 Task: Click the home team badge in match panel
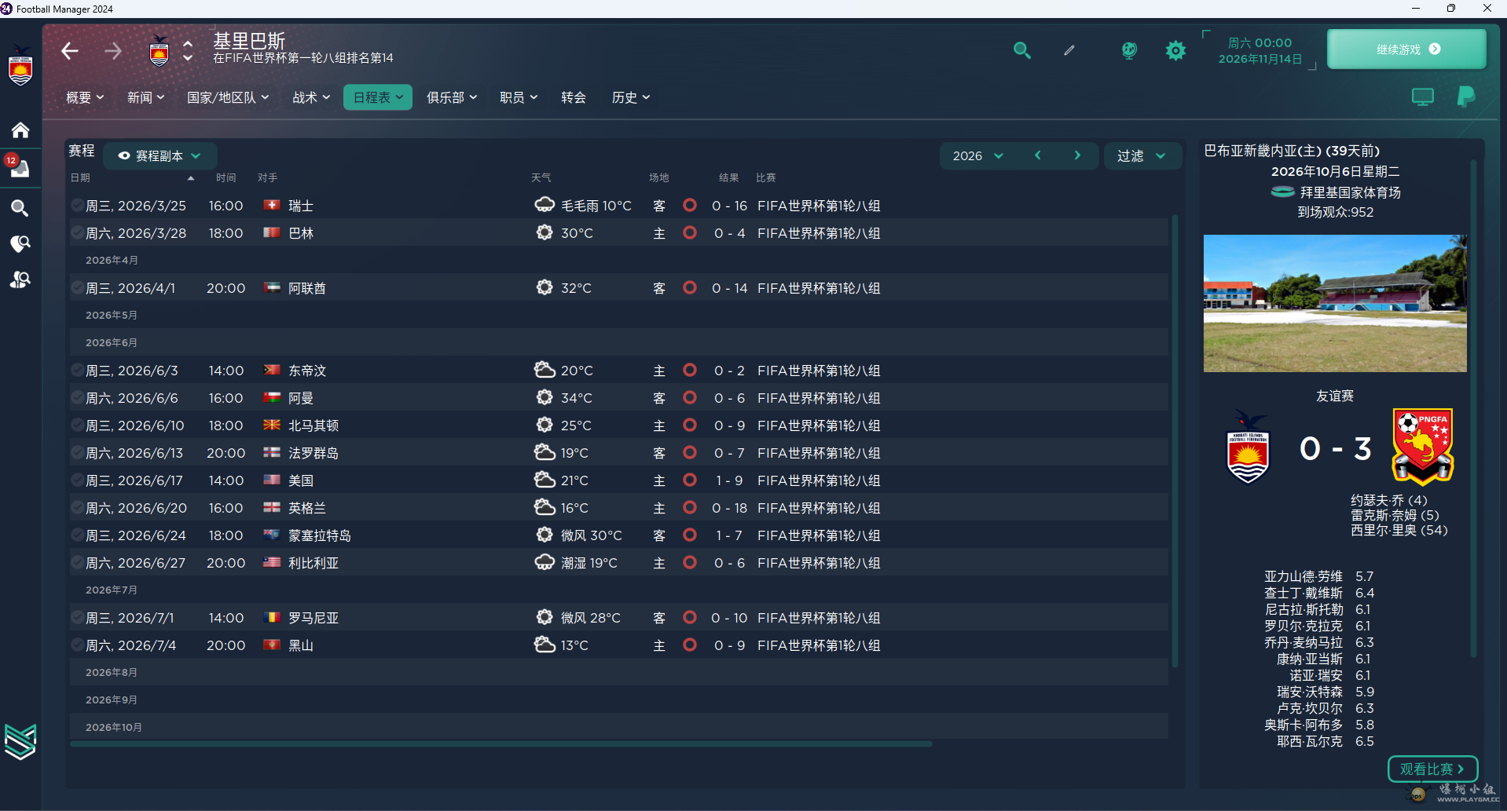click(1248, 447)
